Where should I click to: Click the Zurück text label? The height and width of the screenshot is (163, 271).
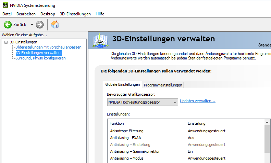tap(20, 25)
